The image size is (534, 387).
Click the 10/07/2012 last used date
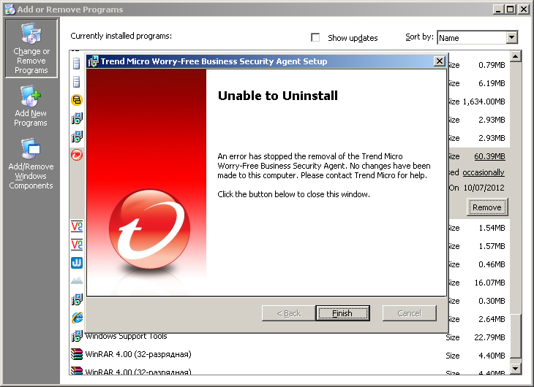(x=484, y=188)
